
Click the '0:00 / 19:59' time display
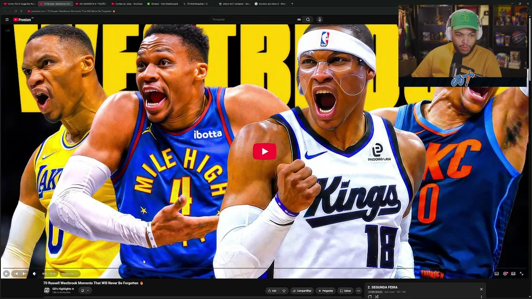[x=49, y=274]
